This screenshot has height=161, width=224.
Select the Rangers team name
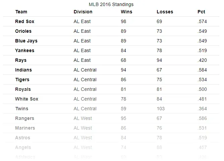[24, 118]
